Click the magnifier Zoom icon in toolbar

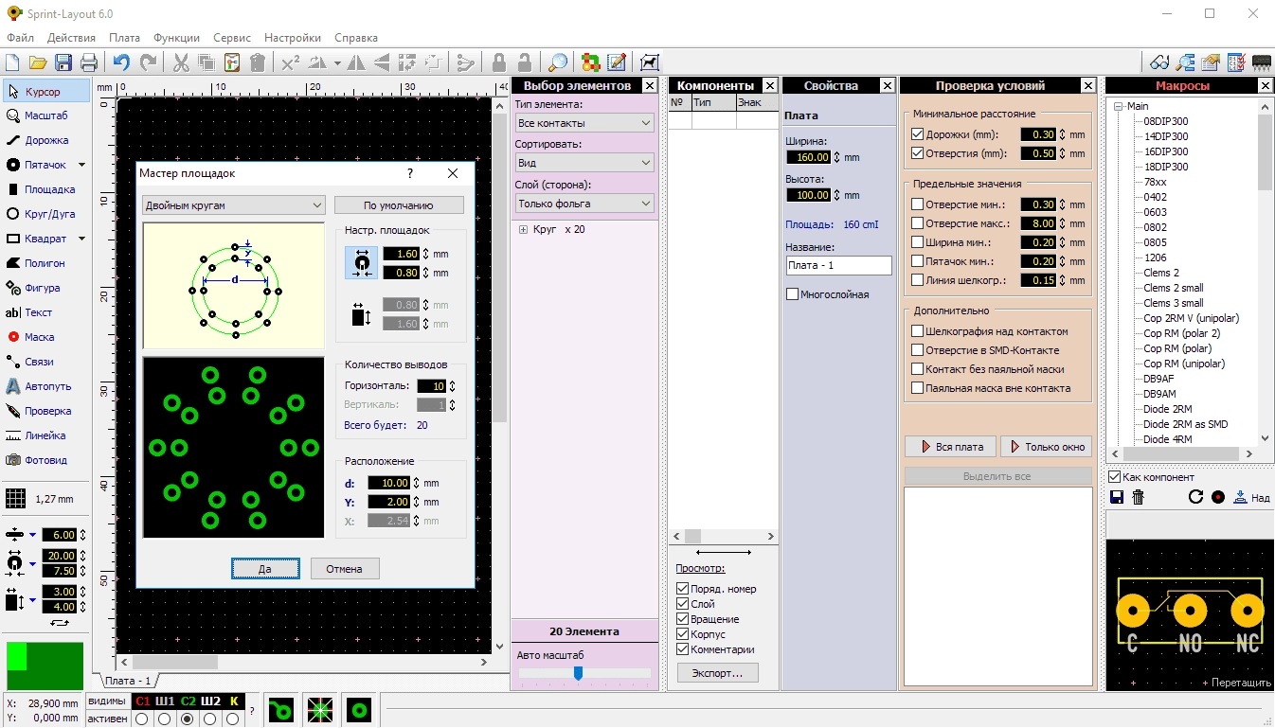pos(558,62)
